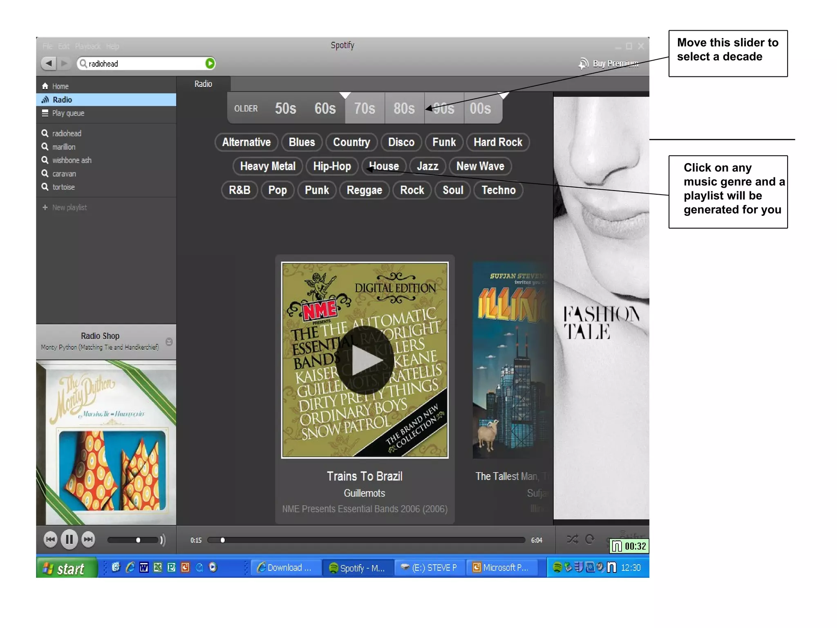This screenshot has height=628, width=837.
Task: Choose the Pop genre
Action: (278, 190)
